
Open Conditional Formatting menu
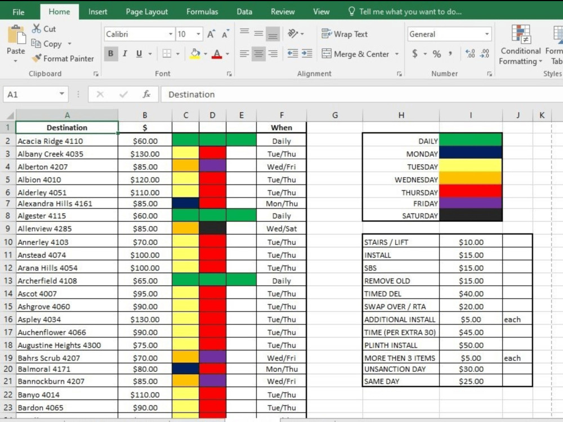pos(520,45)
